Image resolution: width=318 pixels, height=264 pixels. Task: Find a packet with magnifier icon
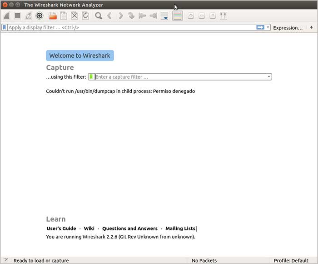[x=99, y=15]
